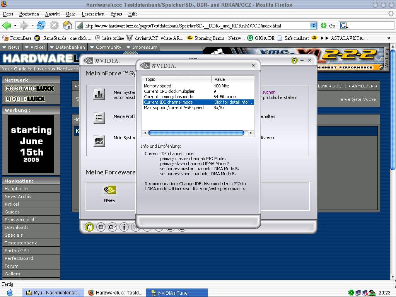Open the GameStar.de bookmark
Image resolution: width=396 pixels, height=297 pixels.
tap(63, 38)
